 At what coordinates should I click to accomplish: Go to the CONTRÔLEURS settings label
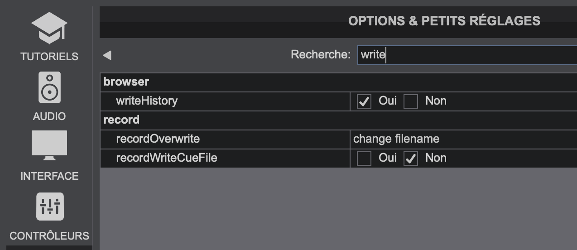pos(49,236)
